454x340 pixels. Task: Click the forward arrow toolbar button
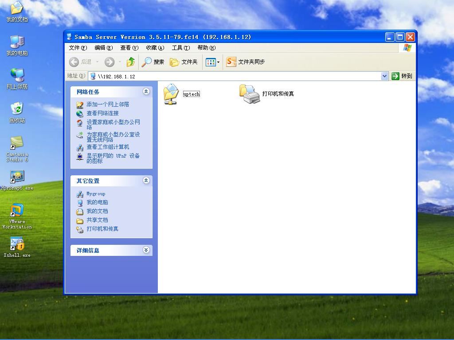click(x=110, y=62)
